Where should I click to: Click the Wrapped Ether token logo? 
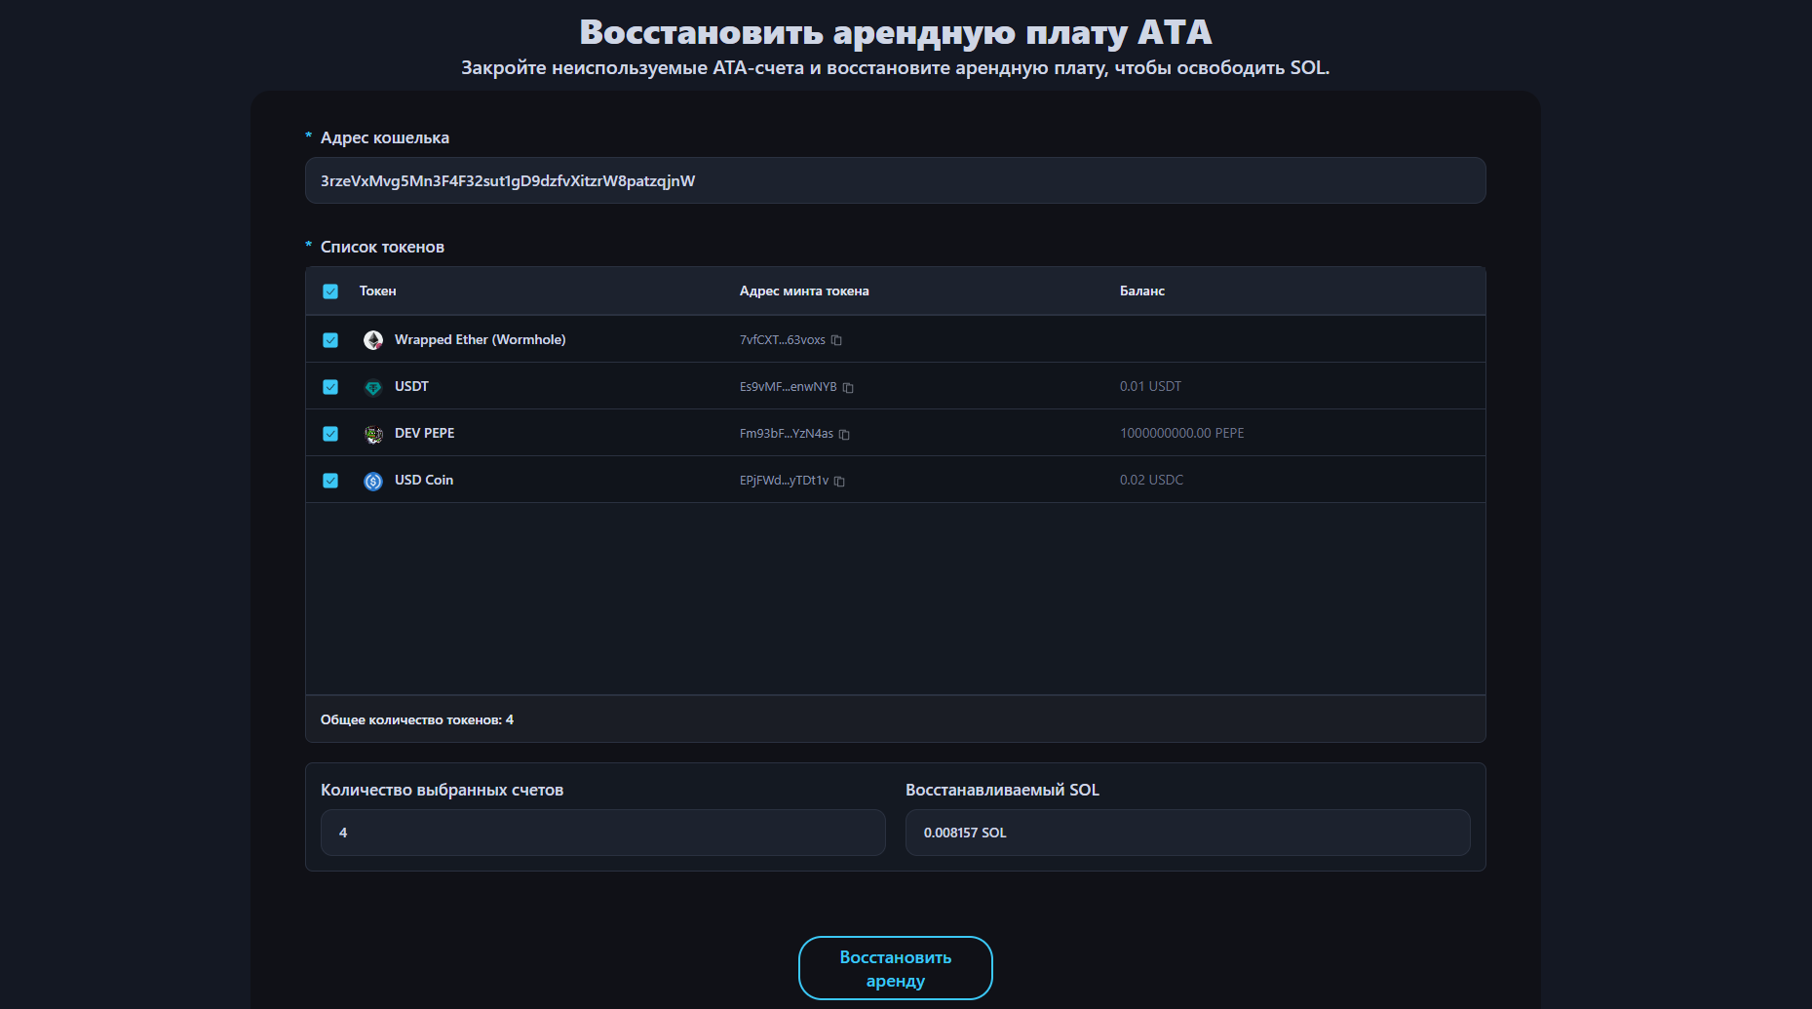point(373,340)
